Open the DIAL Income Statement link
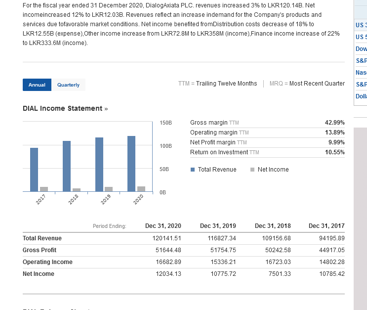 pos(65,108)
